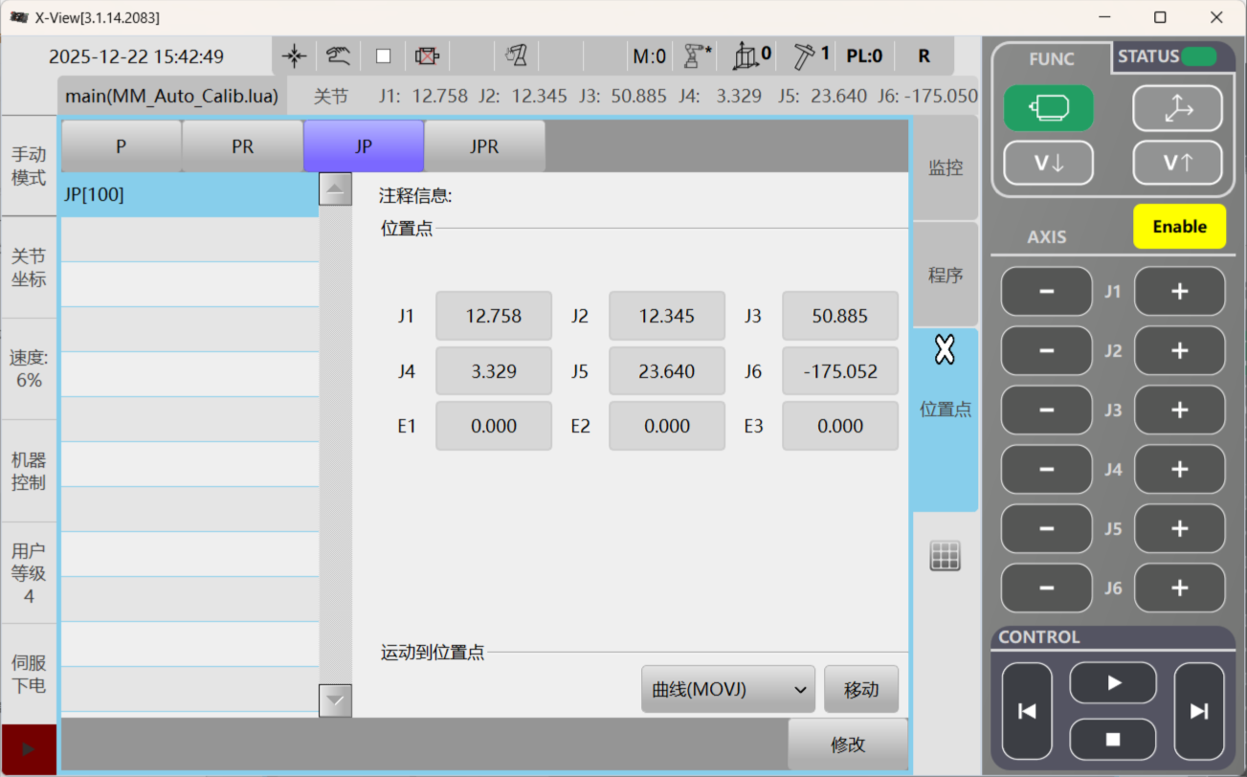Select the XYZ coordinate axes button
The height and width of the screenshot is (777, 1247).
point(1177,109)
